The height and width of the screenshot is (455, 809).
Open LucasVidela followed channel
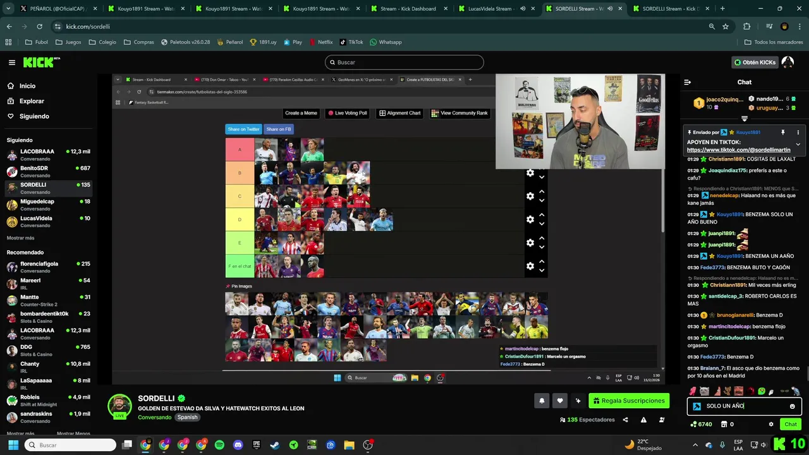[x=49, y=221]
